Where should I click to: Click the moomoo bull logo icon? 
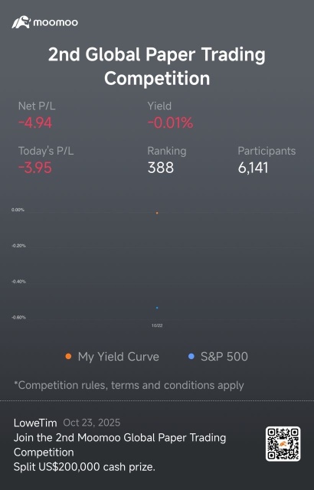(x=21, y=22)
